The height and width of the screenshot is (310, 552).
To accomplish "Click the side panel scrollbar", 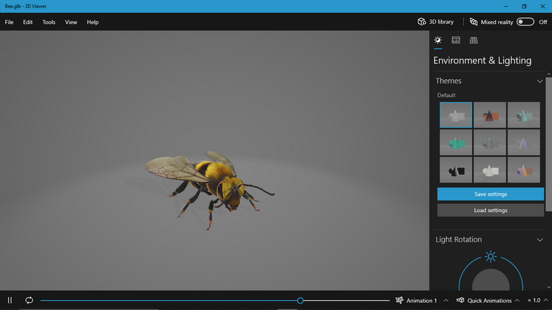I will [x=549, y=144].
